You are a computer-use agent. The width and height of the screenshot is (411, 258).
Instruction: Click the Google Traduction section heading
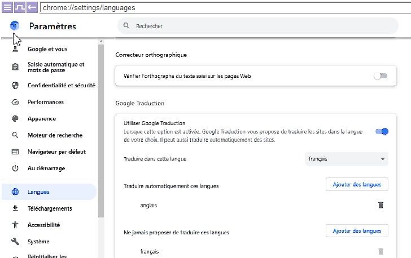(x=139, y=103)
